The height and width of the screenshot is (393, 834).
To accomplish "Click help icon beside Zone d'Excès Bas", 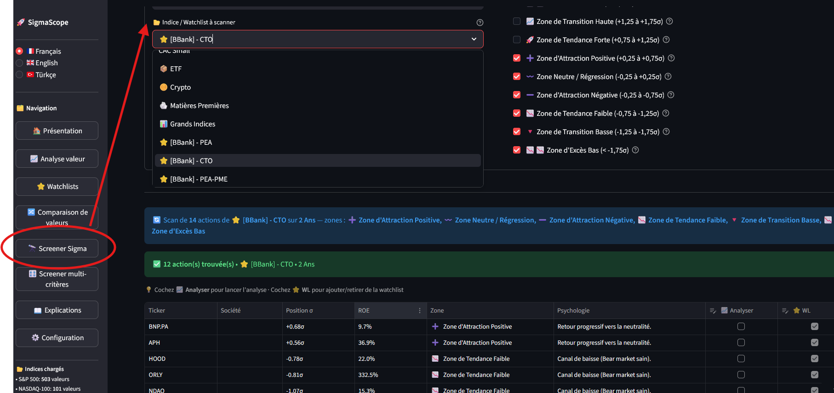I will (635, 150).
